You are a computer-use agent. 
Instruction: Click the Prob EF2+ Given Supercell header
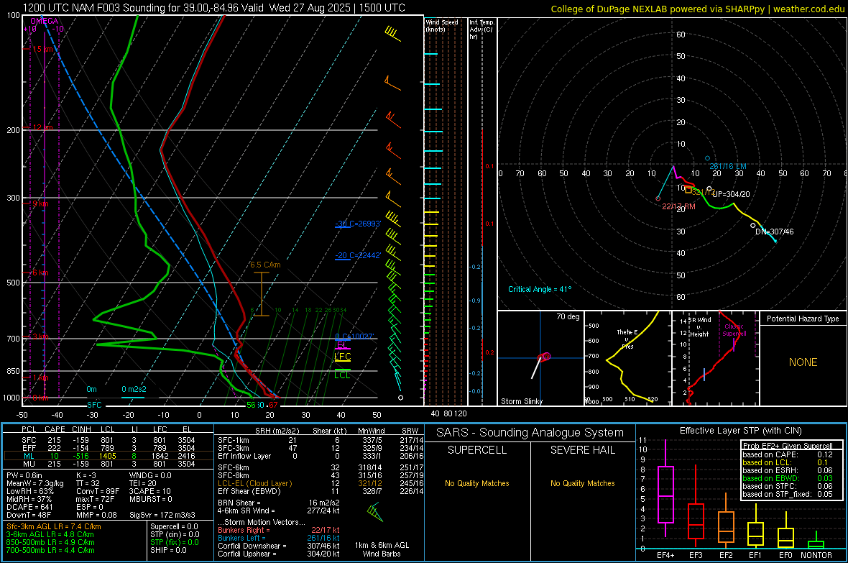click(788, 446)
